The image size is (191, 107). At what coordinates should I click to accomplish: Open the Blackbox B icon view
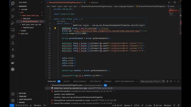coord(13,50)
